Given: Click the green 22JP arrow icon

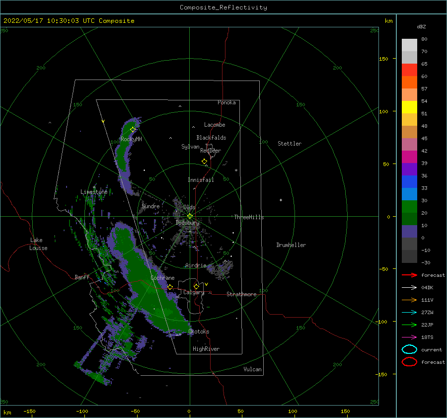Looking at the screenshot, I should (x=409, y=325).
